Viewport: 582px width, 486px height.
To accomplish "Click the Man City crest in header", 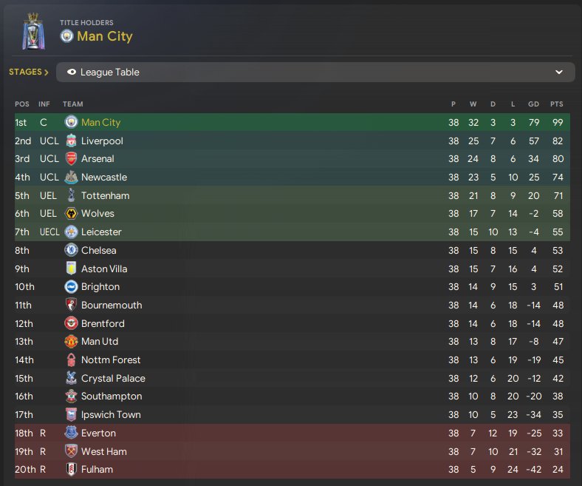I will pos(67,36).
